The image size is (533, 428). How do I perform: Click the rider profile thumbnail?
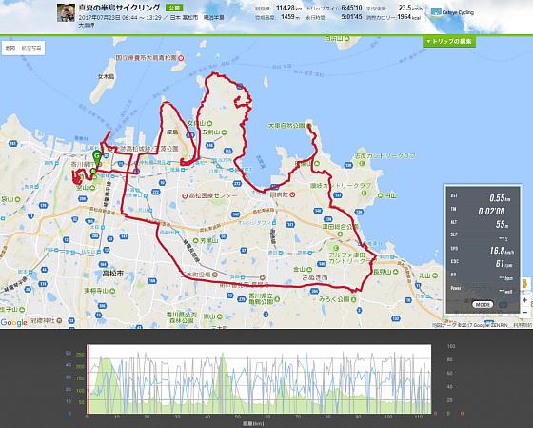[x=66, y=13]
